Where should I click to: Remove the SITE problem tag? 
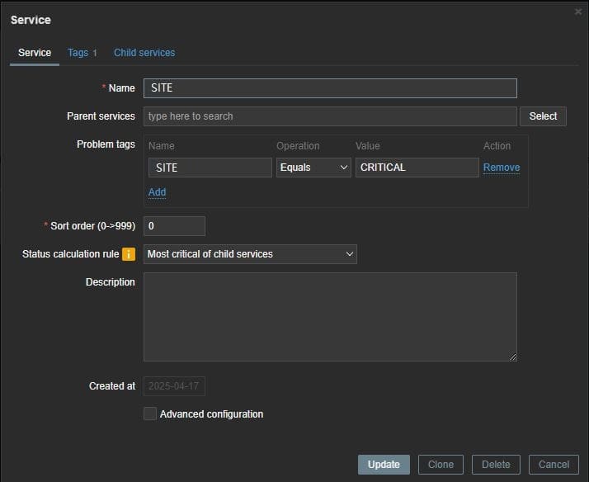[501, 168]
